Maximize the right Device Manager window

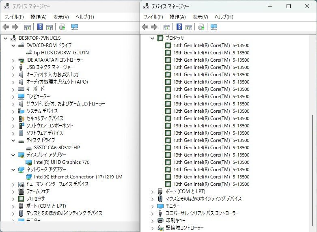coord(289,6)
